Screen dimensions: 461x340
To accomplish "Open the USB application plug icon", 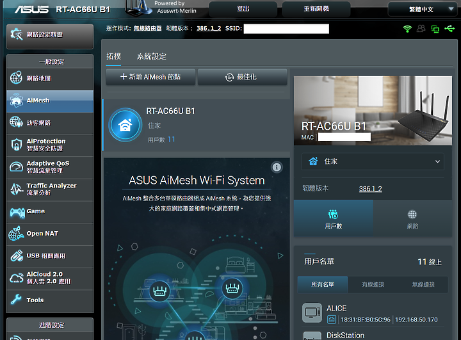I will [x=17, y=255].
